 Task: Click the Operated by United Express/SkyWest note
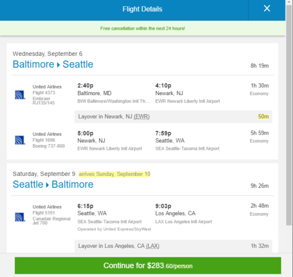point(114,229)
